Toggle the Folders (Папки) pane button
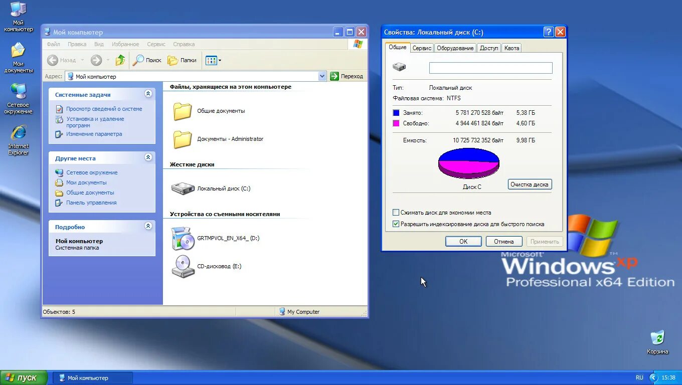This screenshot has width=682, height=385. coord(182,60)
